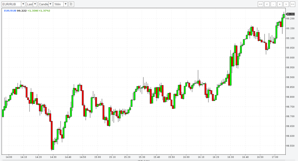This screenshot has width=298, height=161.
Task: Click the 16:30 time axis label
Action: 230,157
